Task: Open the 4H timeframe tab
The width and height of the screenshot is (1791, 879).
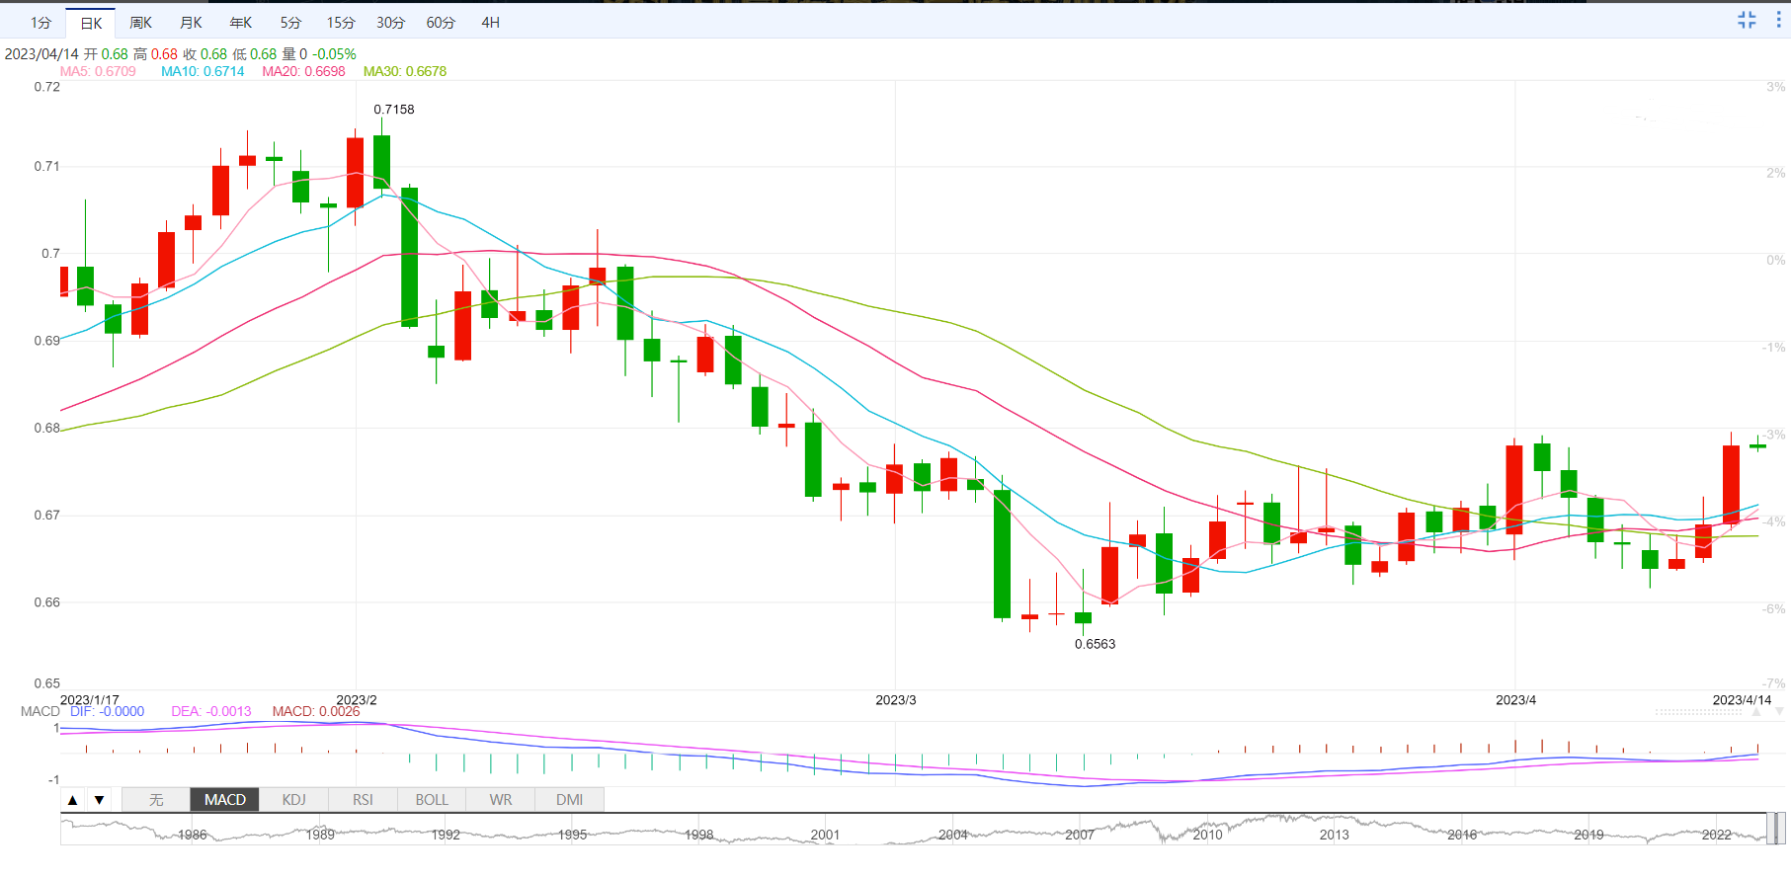Action: (x=491, y=23)
